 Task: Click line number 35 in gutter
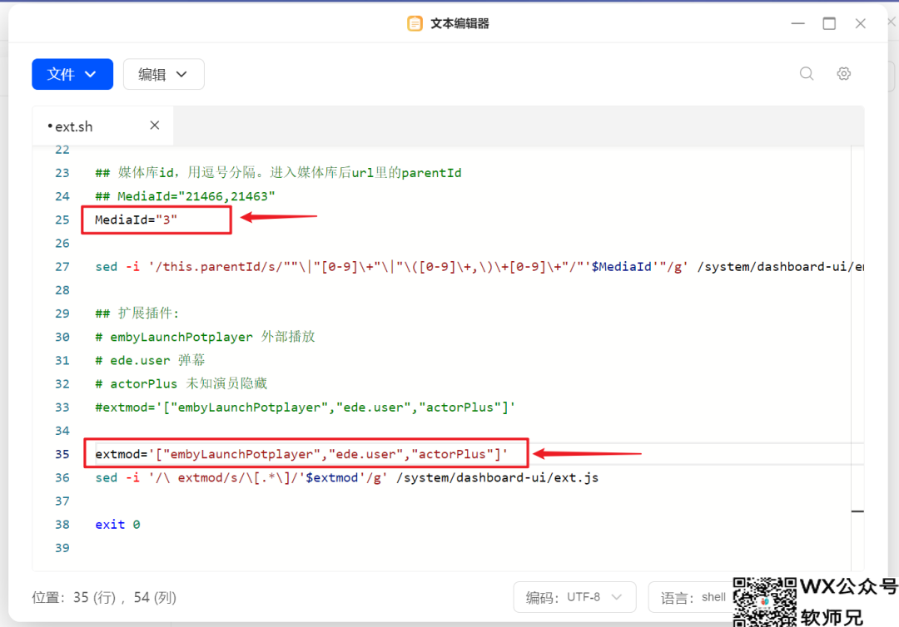pos(62,454)
